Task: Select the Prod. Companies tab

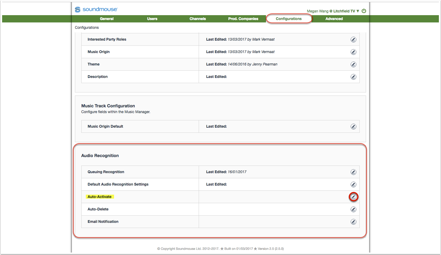Action: pyautogui.click(x=243, y=19)
